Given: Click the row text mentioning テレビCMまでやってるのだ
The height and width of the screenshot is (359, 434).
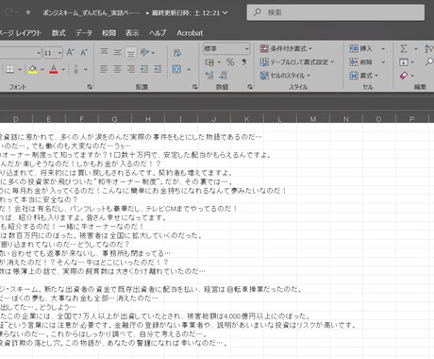Looking at the screenshot, I should (x=119, y=209).
